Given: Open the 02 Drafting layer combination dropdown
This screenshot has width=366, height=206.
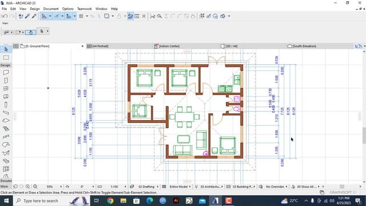Looking at the screenshot, I should click(158, 187).
